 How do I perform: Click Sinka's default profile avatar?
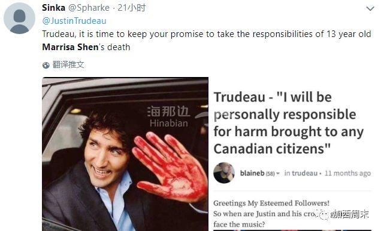pyautogui.click(x=19, y=19)
